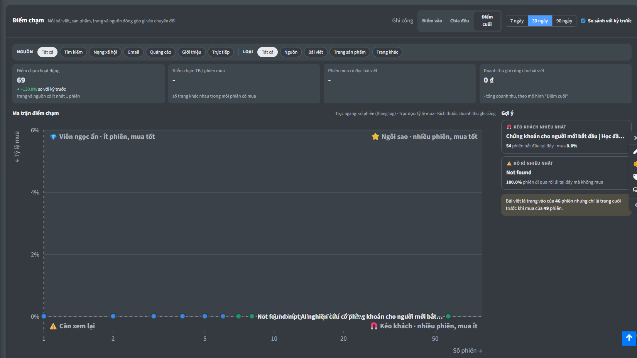The image size is (637, 358).
Task: Set date range to 7 ngày
Action: click(x=517, y=21)
